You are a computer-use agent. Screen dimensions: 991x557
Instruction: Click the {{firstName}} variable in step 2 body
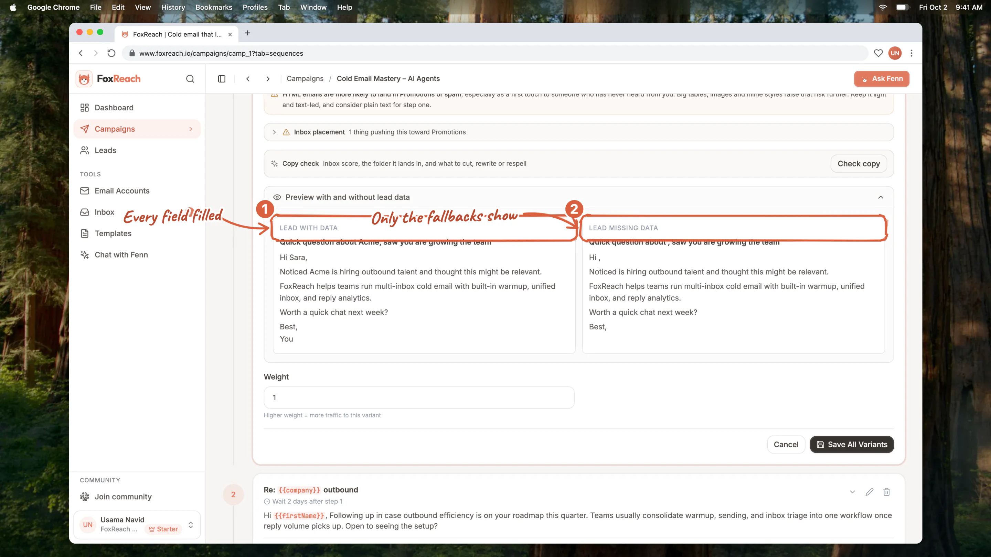point(299,516)
